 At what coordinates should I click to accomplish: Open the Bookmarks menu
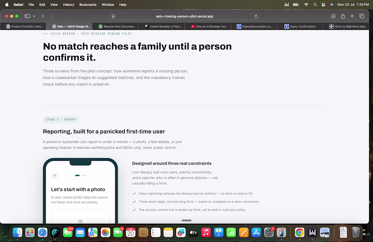[x=88, y=4]
